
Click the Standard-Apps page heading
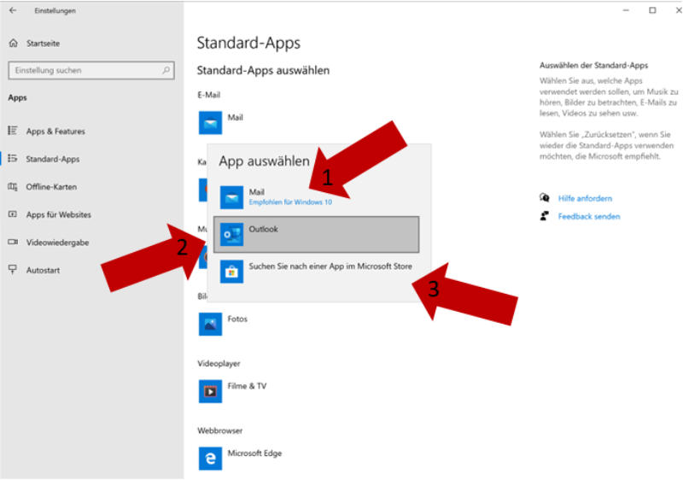[x=248, y=43]
